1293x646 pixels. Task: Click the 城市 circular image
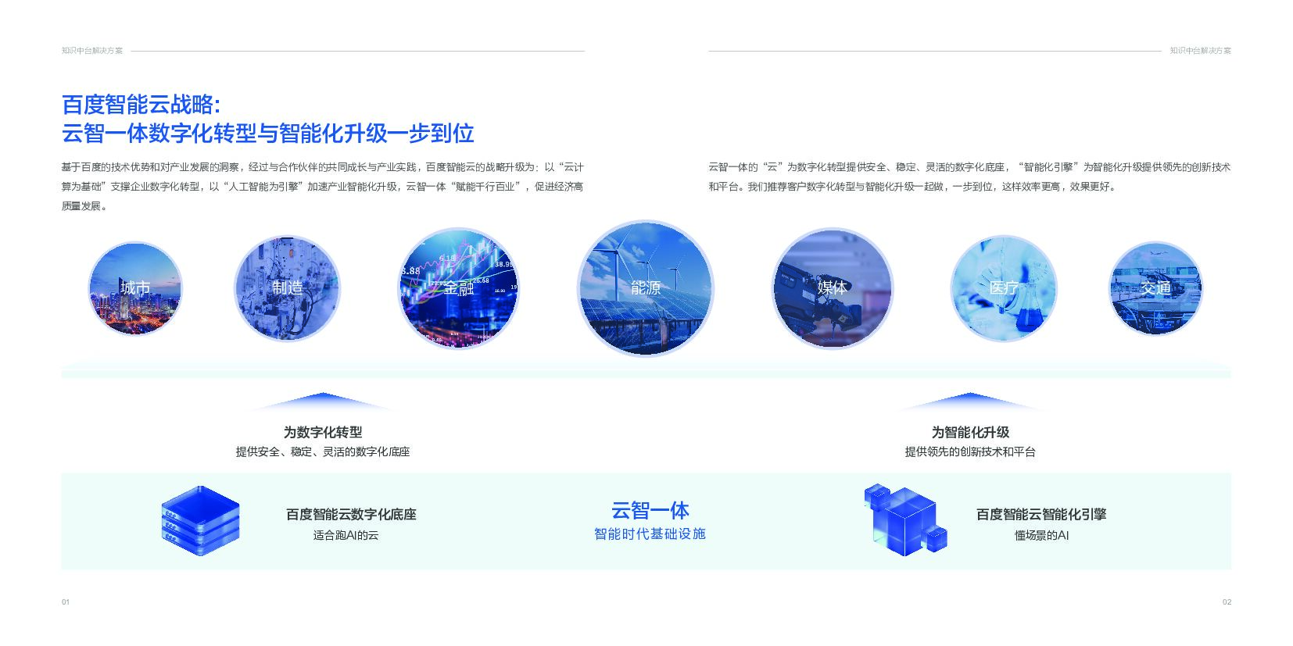[x=135, y=288]
